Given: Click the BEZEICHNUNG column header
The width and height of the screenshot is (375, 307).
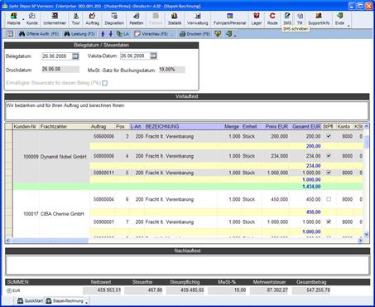Looking at the screenshot, I should click(x=181, y=127).
